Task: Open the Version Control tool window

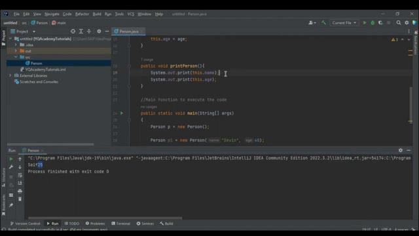Action: pos(25,224)
